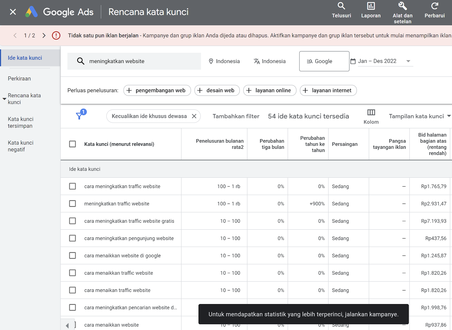The height and width of the screenshot is (330, 452).
Task: Open Kata kunci negatif
Action: click(x=21, y=146)
